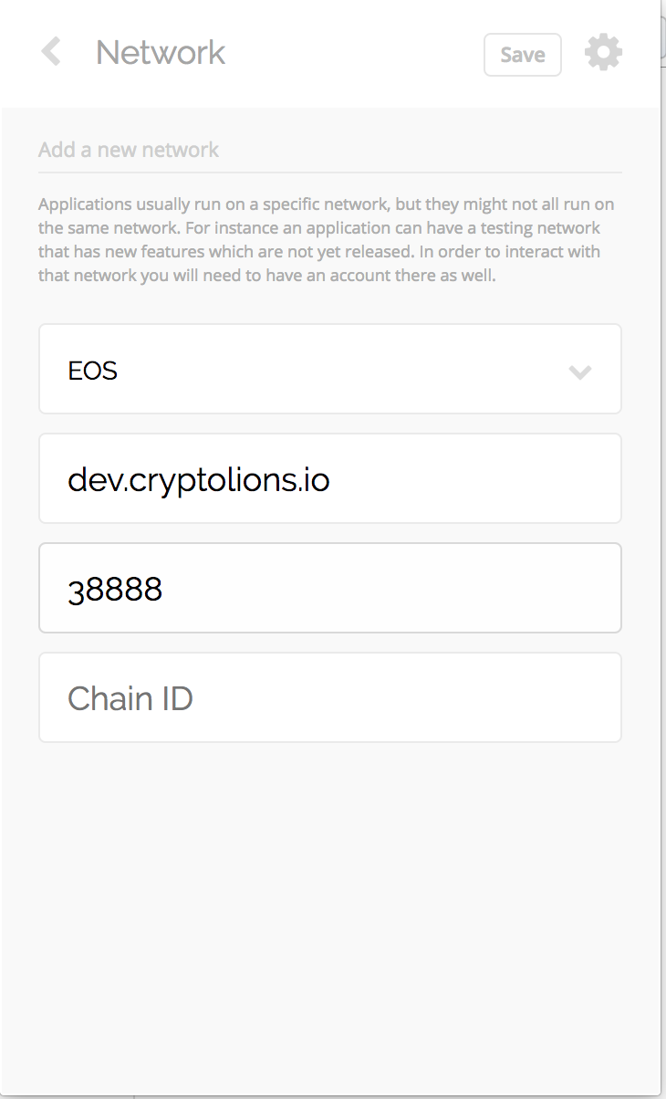Click the Save button
Image resolution: width=666 pixels, height=1099 pixels.
pos(522,55)
